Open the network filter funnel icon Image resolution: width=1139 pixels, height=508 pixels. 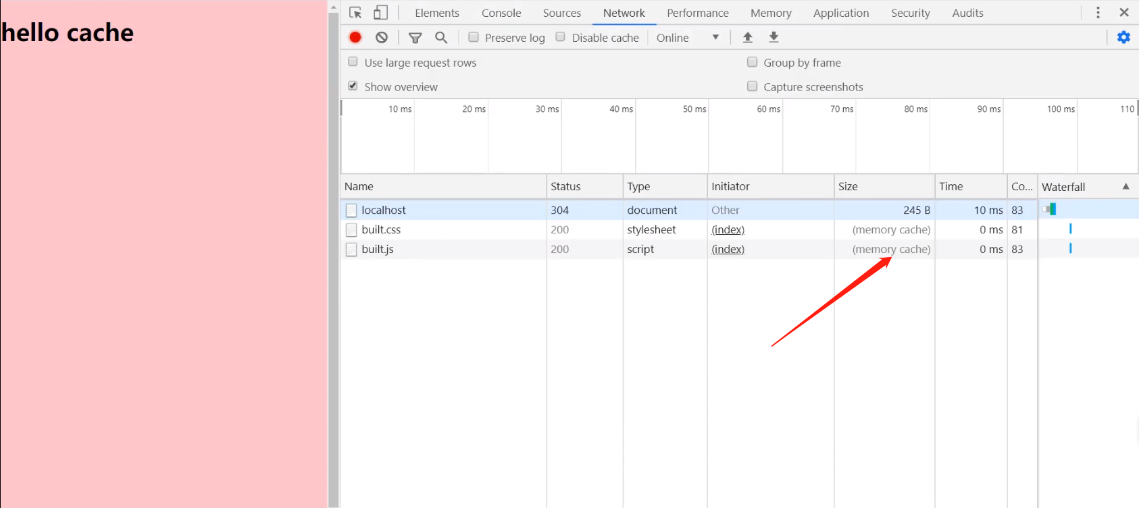click(x=415, y=38)
